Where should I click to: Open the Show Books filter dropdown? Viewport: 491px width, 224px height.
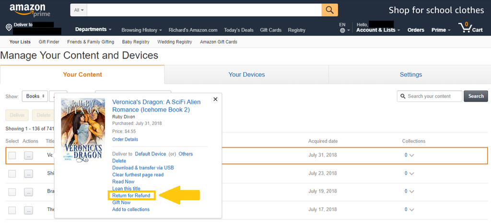pos(35,96)
